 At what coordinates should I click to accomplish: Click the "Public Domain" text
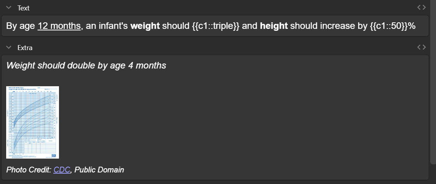pos(99,169)
